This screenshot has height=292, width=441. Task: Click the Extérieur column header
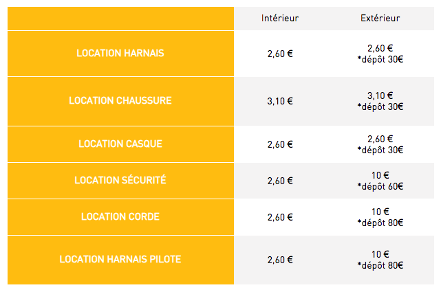click(x=380, y=19)
